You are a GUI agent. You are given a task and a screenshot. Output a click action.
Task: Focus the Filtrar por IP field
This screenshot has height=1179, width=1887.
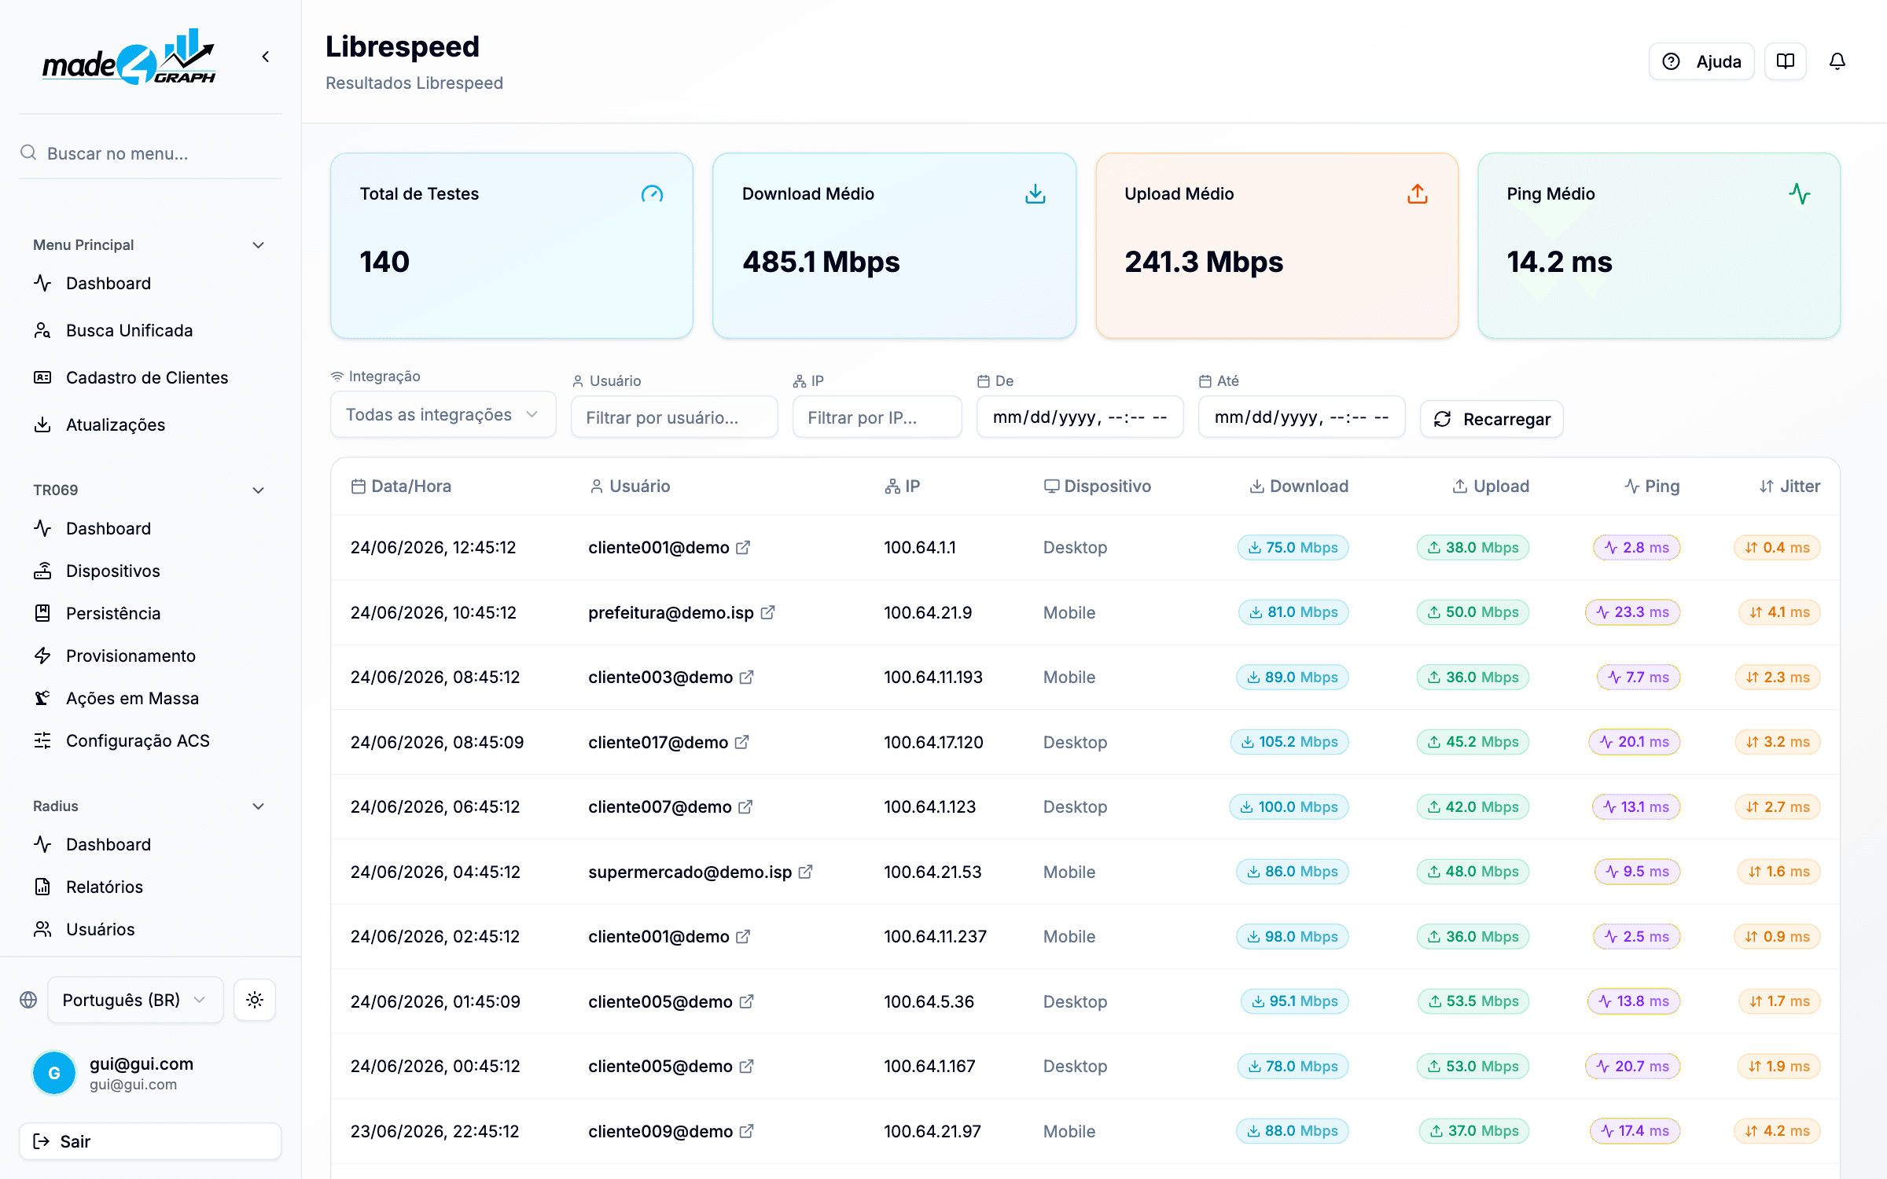click(877, 417)
